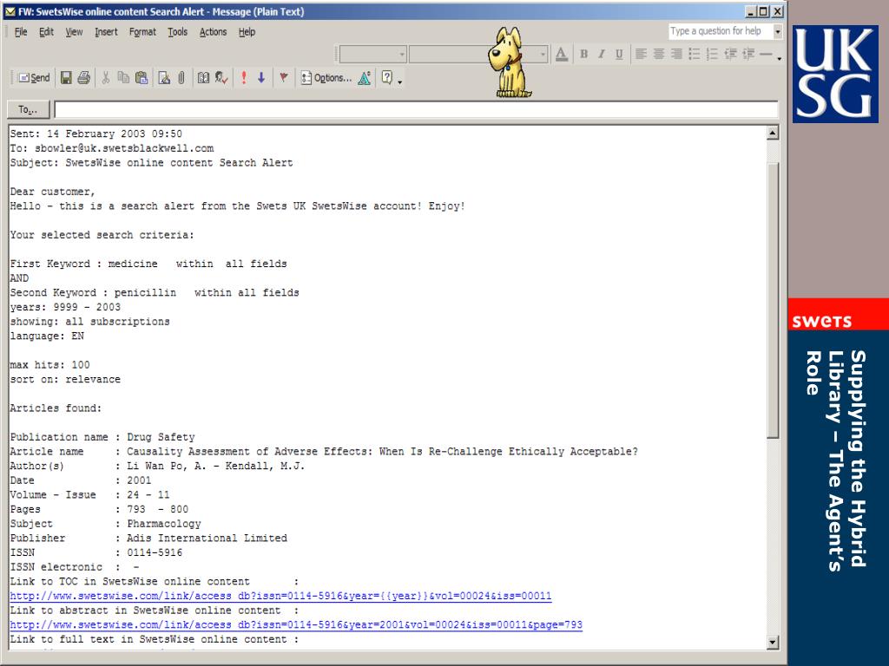
Task: Save the message with the floppy disk icon
Action: [x=66, y=77]
